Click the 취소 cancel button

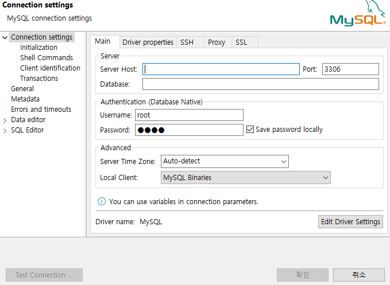tap(358, 275)
